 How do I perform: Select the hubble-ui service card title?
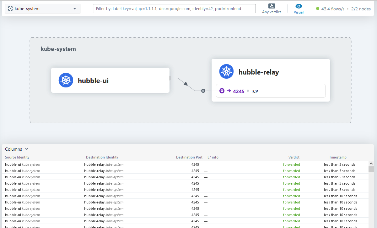[x=93, y=81]
